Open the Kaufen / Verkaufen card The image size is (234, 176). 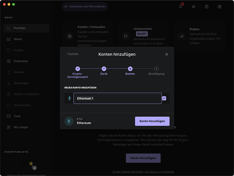[87, 36]
